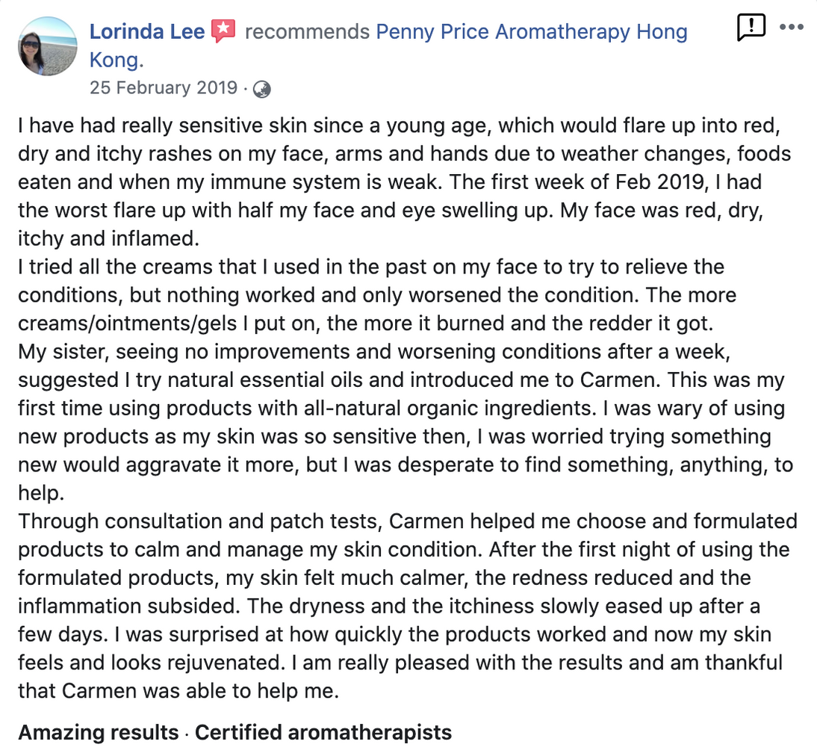Viewport: 817px width, 753px height.
Task: Click the line starting 'My sister, seeing no improvements'
Action: [374, 352]
